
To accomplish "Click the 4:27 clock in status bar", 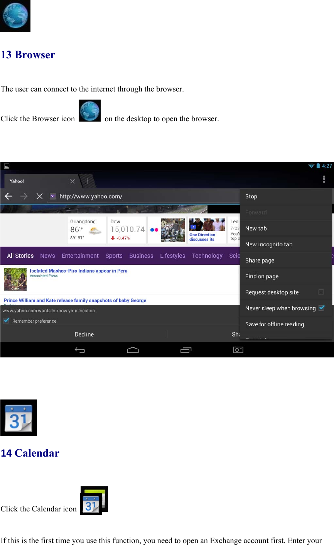I will point(327,166).
